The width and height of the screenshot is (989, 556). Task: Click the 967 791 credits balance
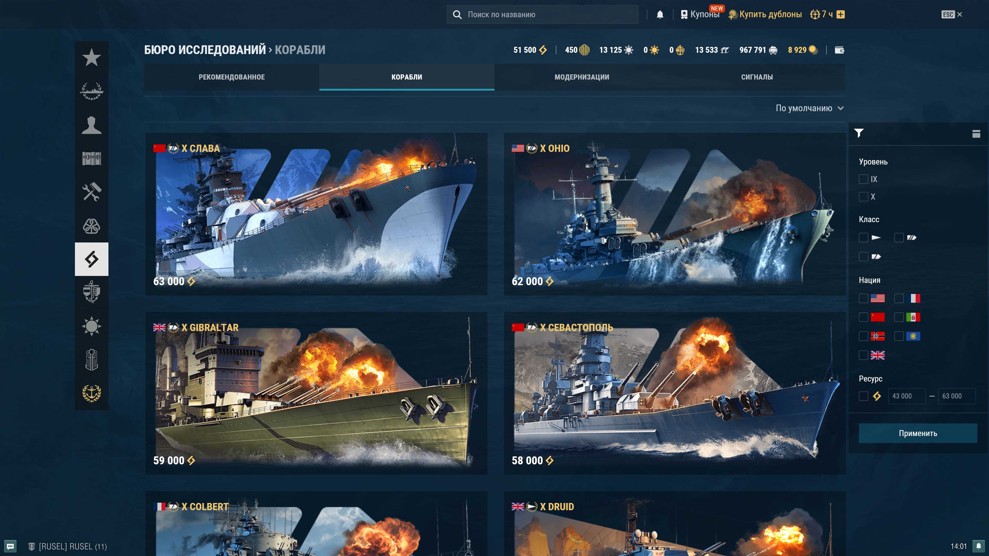tap(758, 50)
